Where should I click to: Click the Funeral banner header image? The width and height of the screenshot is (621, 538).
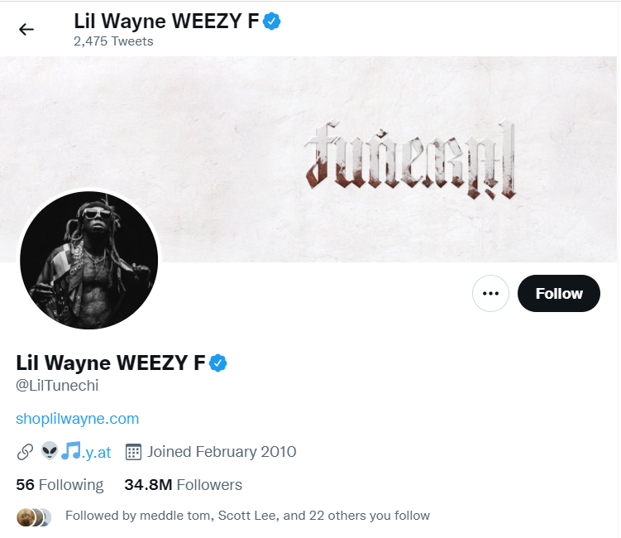pos(309,159)
